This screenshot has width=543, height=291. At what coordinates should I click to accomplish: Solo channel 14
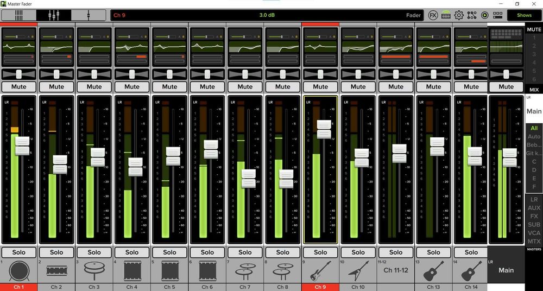(x=471, y=252)
